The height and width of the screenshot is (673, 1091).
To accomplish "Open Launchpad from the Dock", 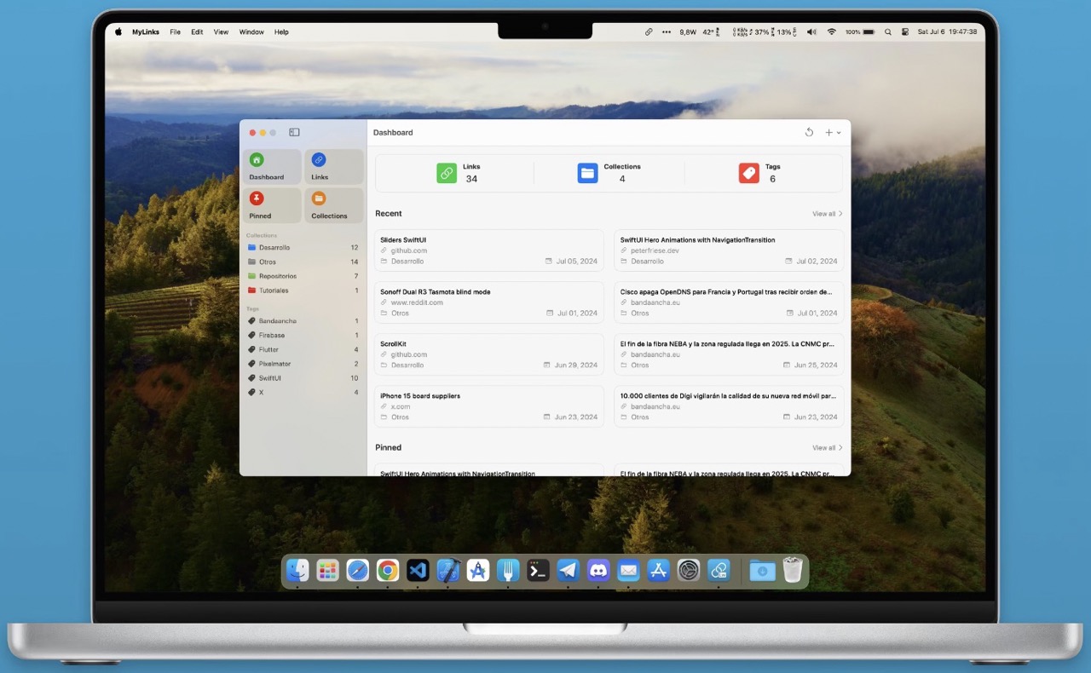I will click(x=327, y=570).
